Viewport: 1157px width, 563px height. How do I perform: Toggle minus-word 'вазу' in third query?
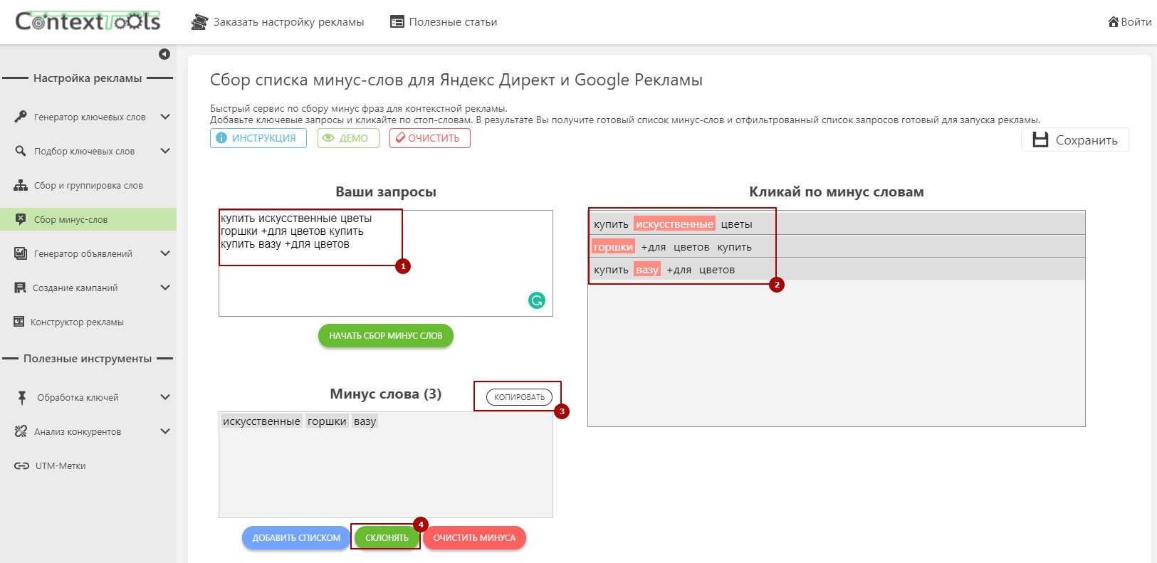(x=647, y=270)
